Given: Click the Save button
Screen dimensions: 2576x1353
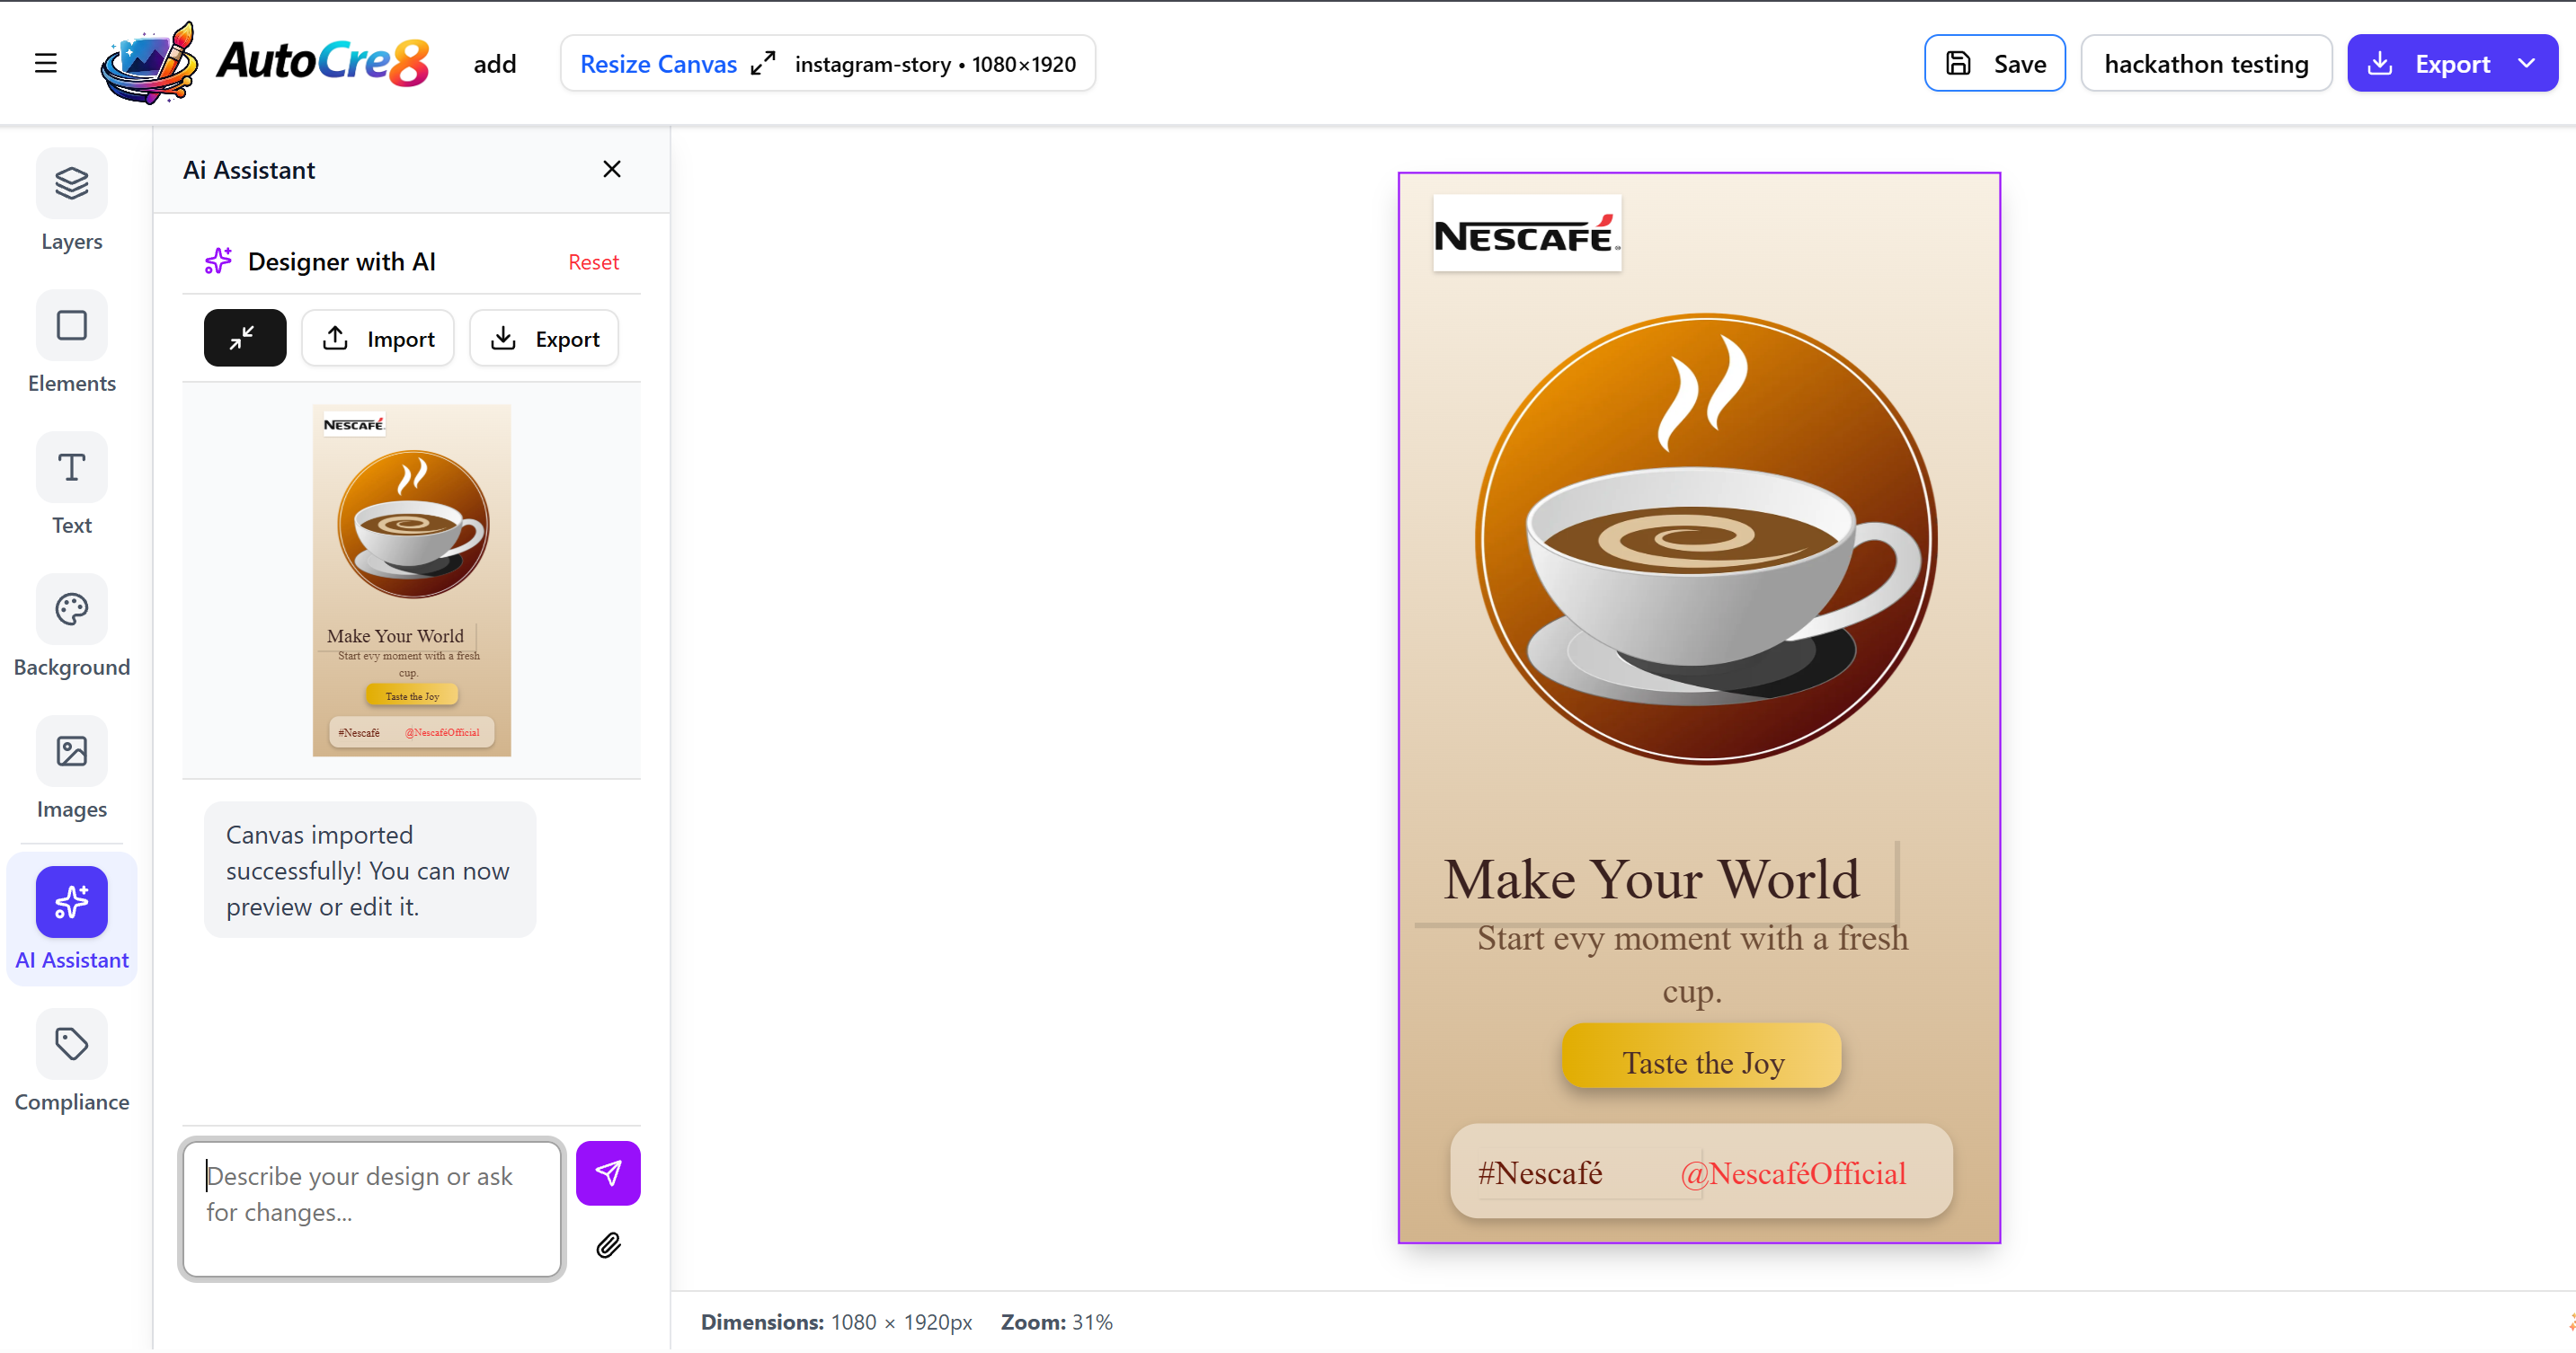Looking at the screenshot, I should (1994, 64).
